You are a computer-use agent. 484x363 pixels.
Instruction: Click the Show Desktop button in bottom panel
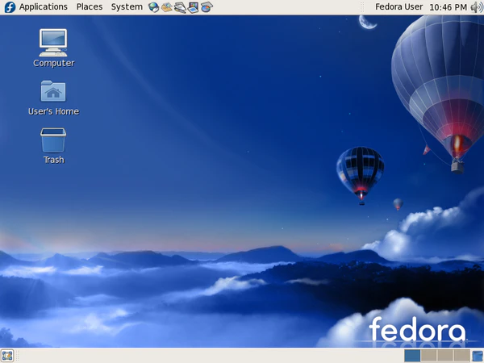coord(7,356)
